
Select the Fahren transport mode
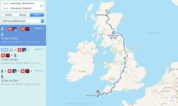coord(9,15)
